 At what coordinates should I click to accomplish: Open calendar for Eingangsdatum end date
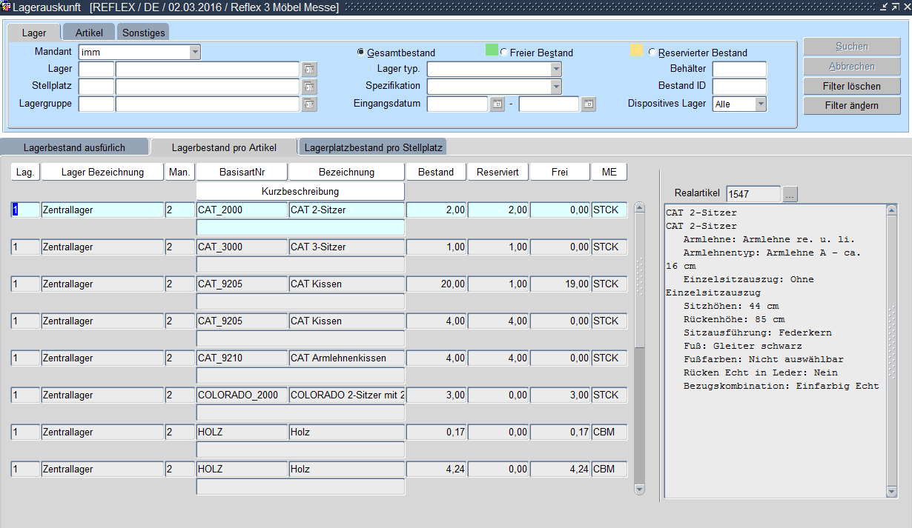589,104
